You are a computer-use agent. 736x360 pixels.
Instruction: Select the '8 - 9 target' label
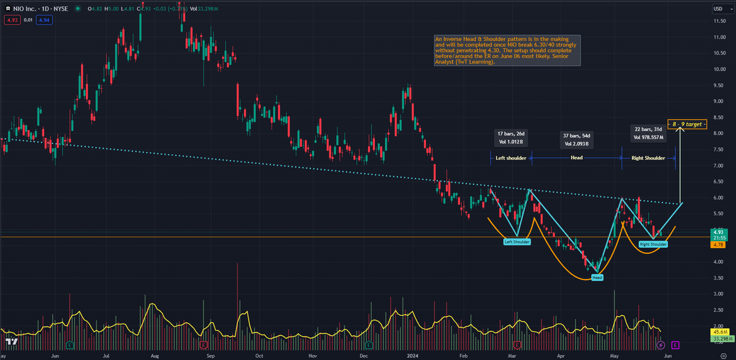687,124
